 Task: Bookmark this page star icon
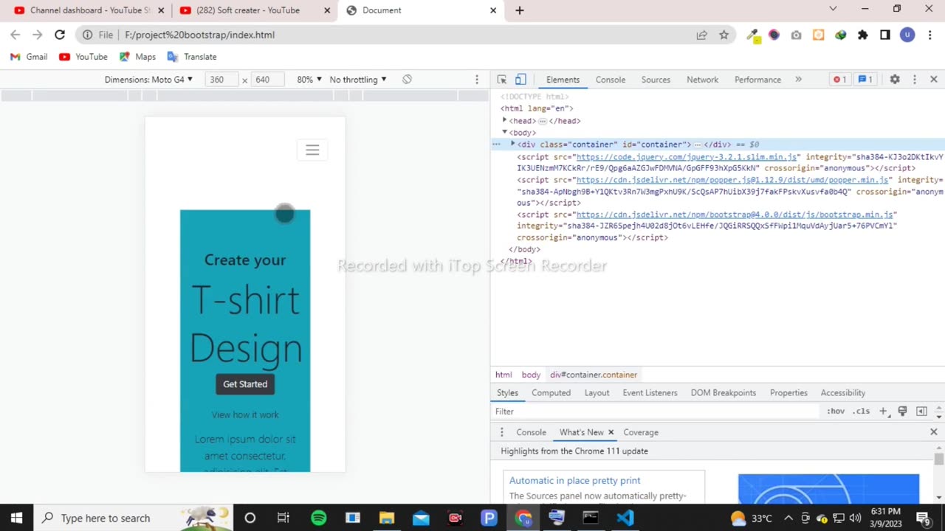[x=724, y=35]
